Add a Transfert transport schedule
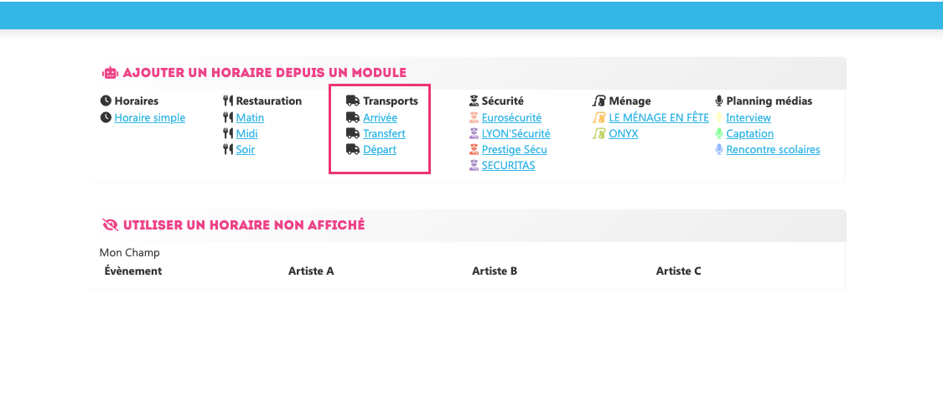943x418 pixels. tap(384, 133)
